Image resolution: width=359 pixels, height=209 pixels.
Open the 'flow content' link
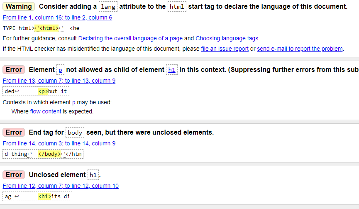click(x=46, y=111)
